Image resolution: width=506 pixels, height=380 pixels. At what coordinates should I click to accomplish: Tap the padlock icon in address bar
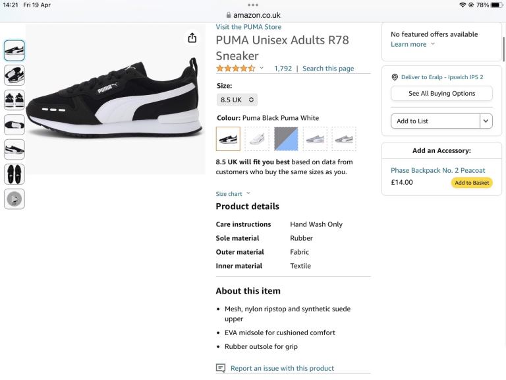(229, 15)
